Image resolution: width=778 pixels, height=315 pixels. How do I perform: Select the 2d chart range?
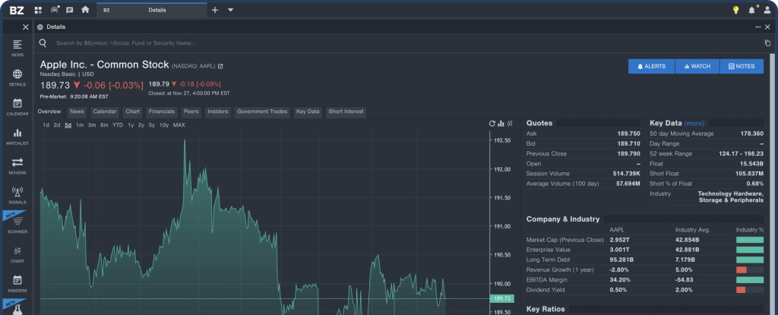[57, 125]
